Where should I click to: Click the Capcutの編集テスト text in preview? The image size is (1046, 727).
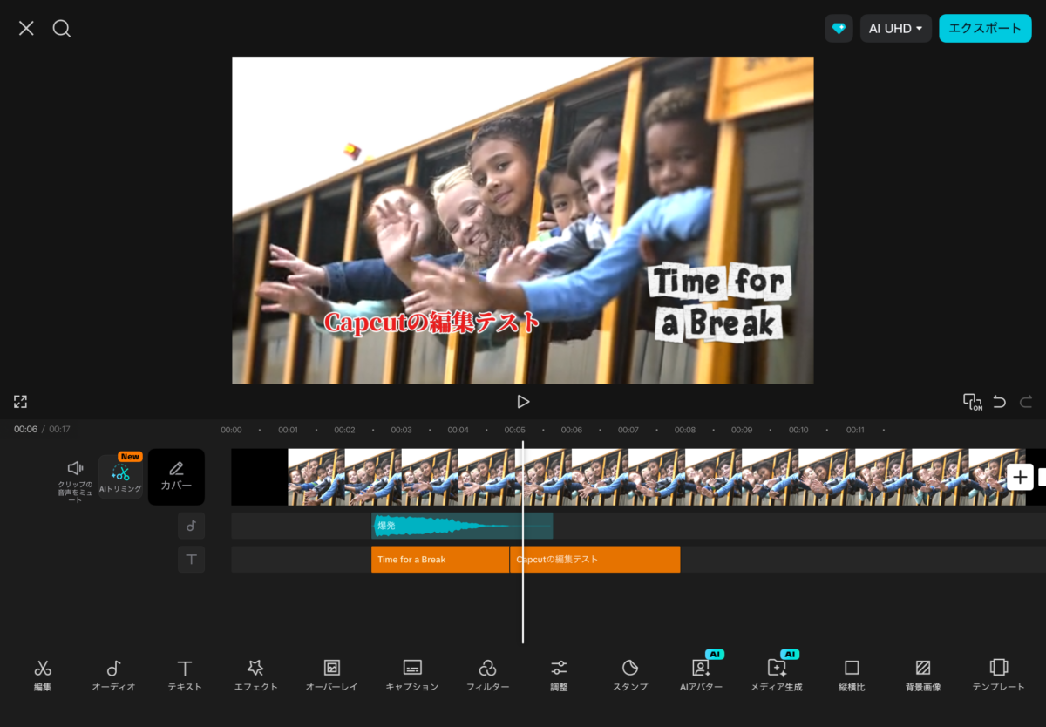click(x=432, y=322)
